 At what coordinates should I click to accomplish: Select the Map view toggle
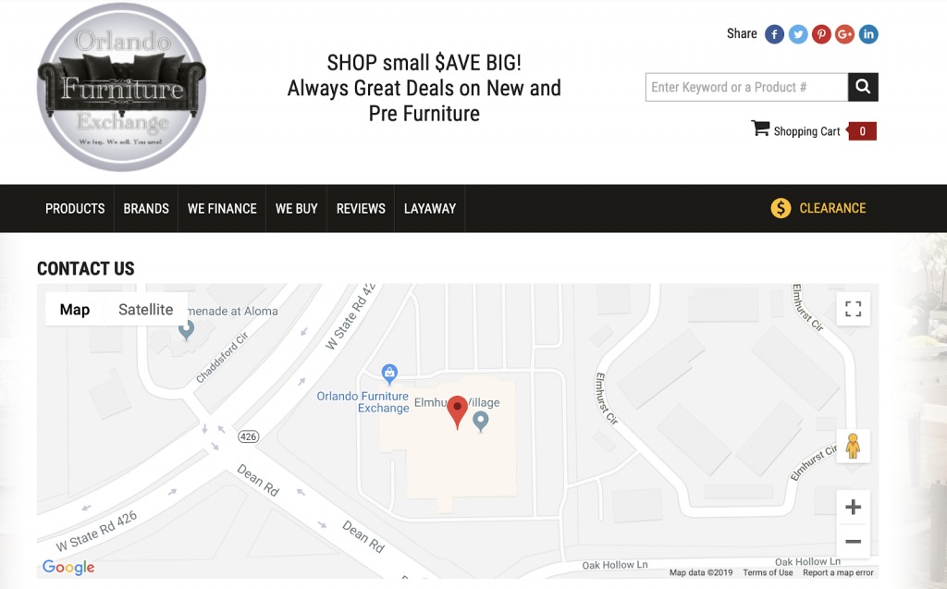[75, 309]
